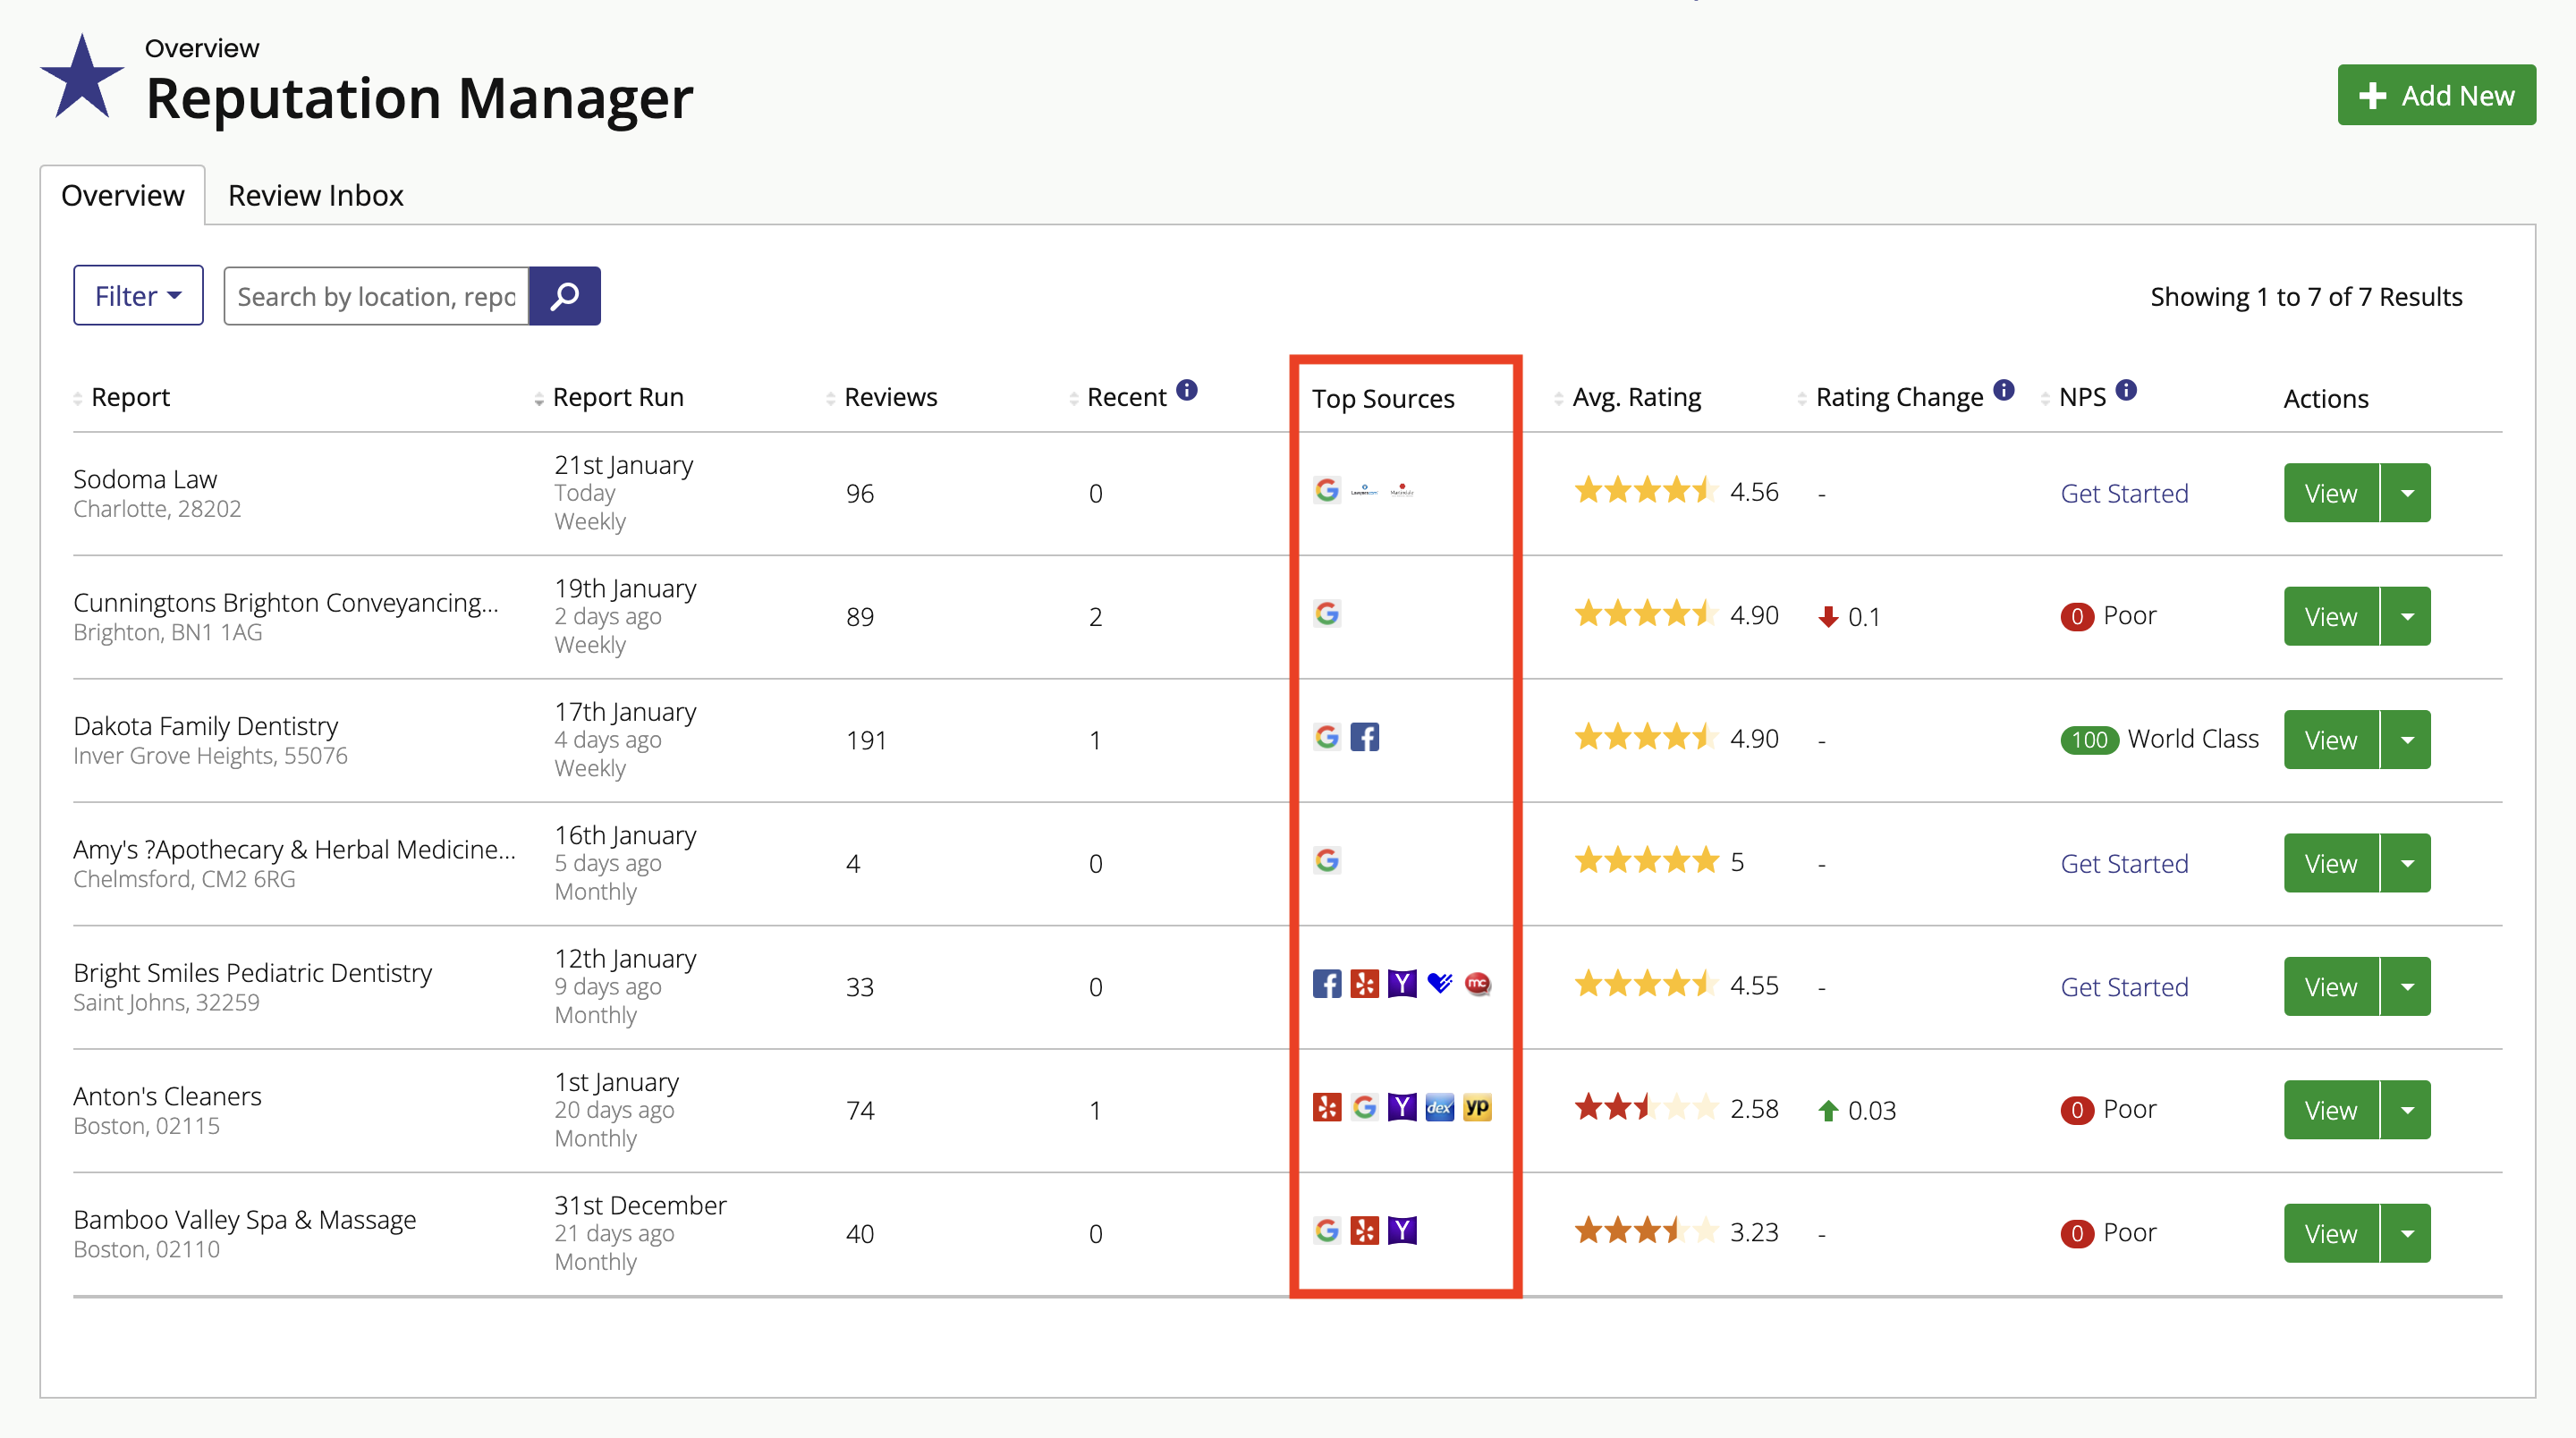The image size is (2576, 1438).
Task: Click the search magnifier button
Action: (x=564, y=296)
